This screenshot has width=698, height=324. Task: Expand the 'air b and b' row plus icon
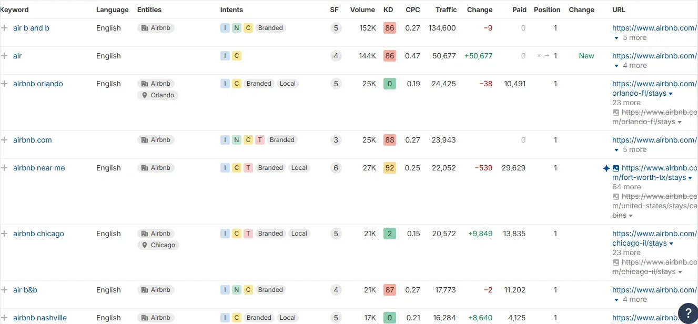(x=4, y=28)
